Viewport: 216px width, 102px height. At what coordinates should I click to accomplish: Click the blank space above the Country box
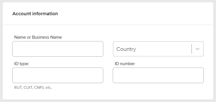158,36
